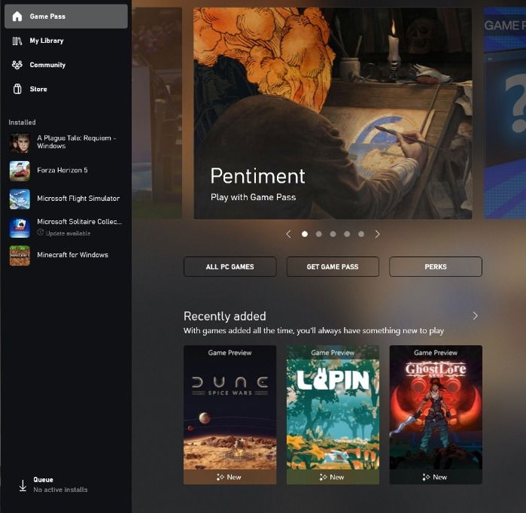Select the second carousel page dot

click(319, 234)
